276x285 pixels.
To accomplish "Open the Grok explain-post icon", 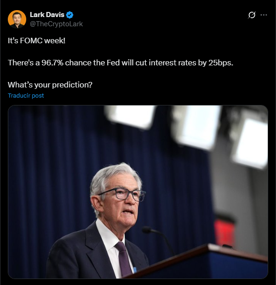I will (x=252, y=15).
